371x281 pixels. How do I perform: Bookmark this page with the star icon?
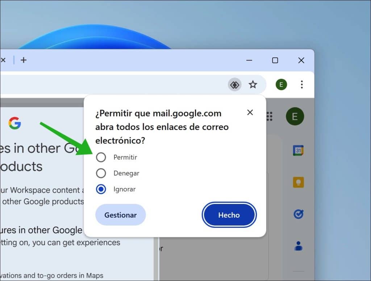click(253, 84)
